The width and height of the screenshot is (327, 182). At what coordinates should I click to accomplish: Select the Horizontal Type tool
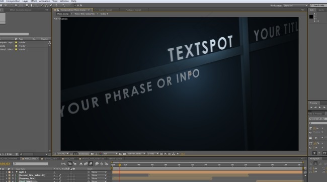point(36,5)
